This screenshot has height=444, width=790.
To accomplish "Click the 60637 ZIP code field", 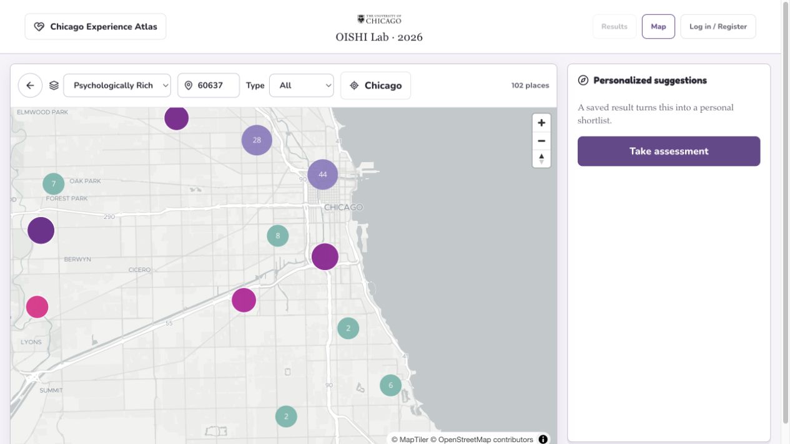I will coord(209,85).
